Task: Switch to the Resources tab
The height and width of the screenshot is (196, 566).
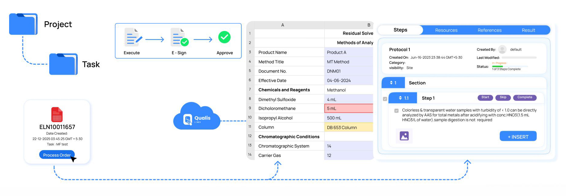Action: [446, 30]
